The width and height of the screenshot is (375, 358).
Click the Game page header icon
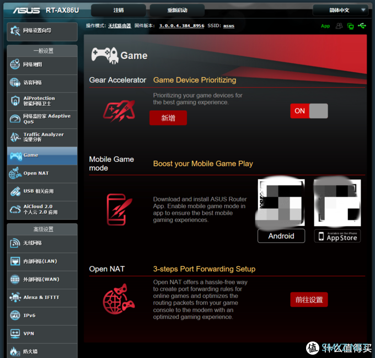coord(105,56)
